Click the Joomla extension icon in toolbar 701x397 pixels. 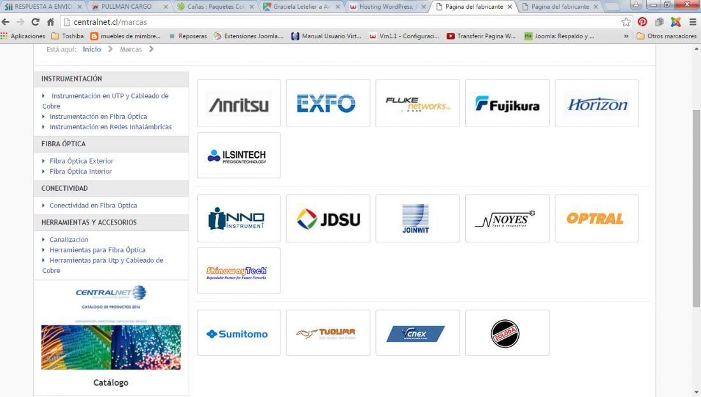[676, 22]
